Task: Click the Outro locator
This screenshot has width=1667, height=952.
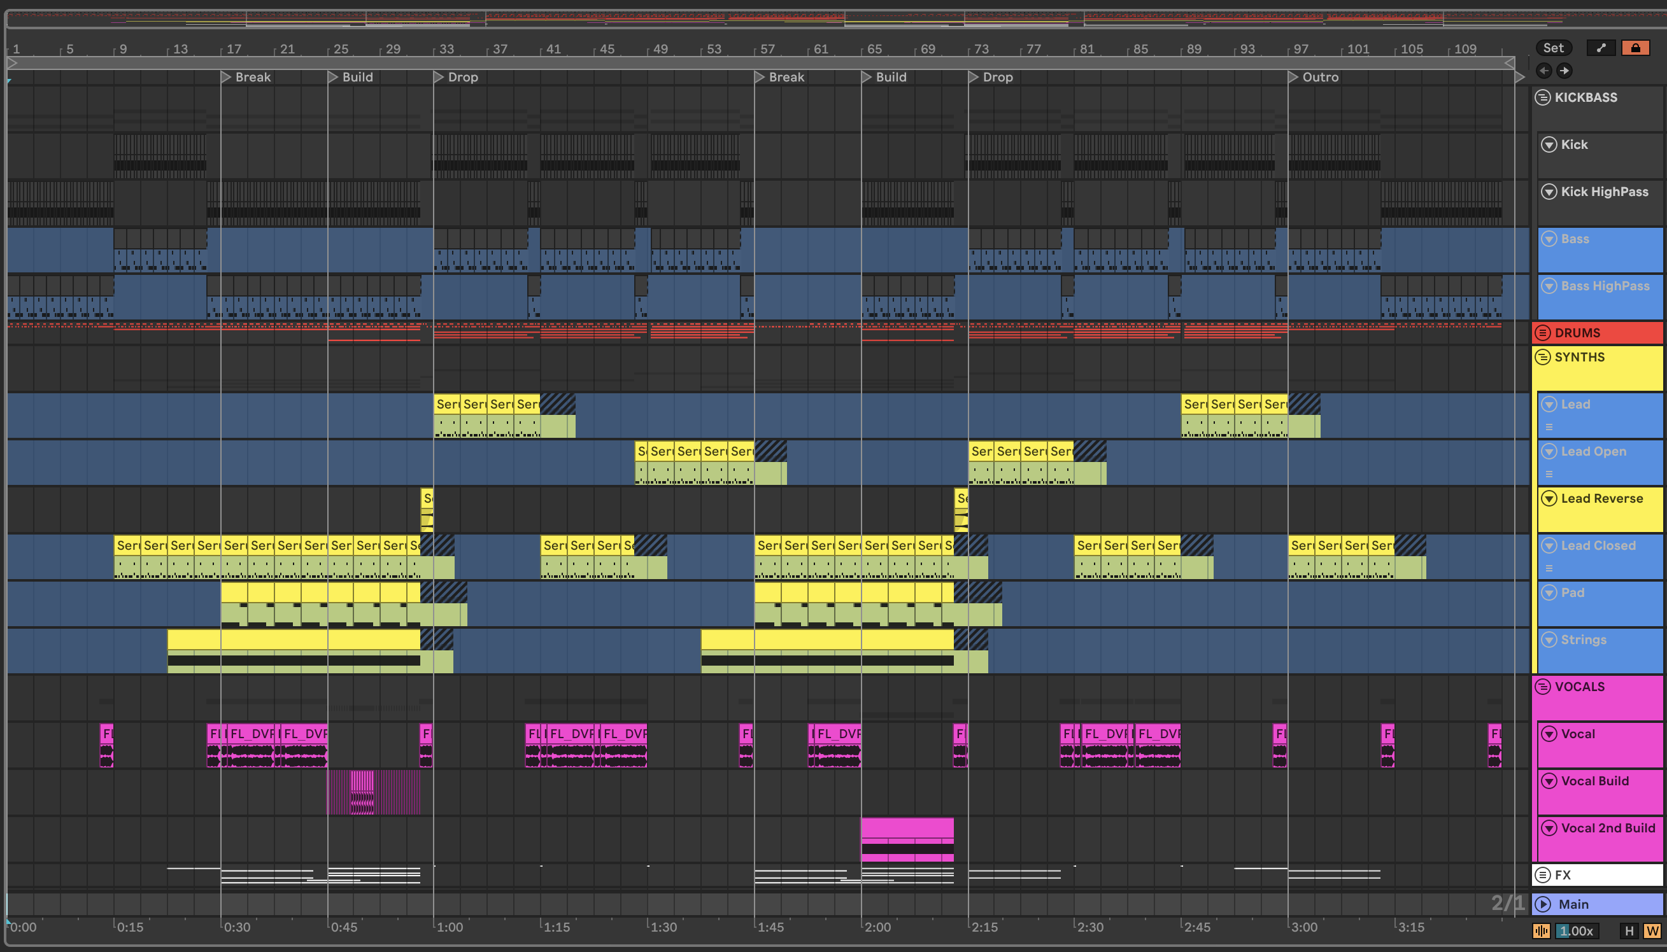Action: [1314, 77]
